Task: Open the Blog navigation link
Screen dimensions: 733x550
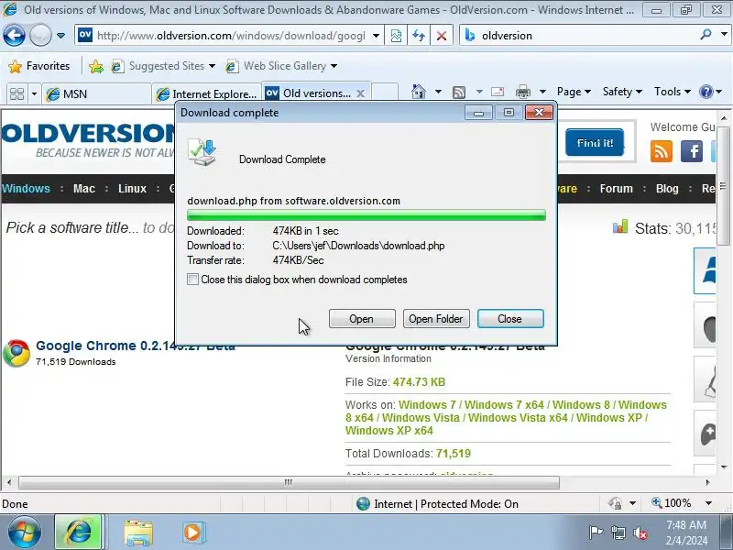Action: point(667,189)
